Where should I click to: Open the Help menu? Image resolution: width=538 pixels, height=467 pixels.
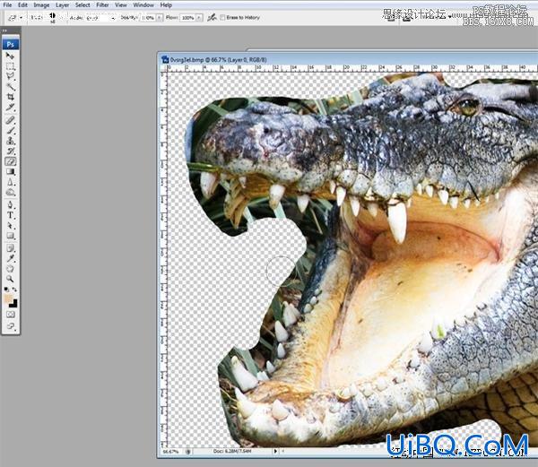(x=166, y=4)
